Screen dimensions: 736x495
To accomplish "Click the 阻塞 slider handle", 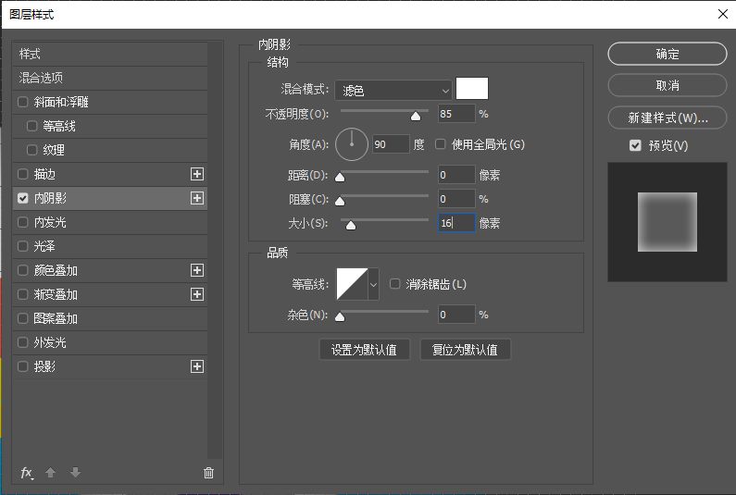I will pos(340,202).
